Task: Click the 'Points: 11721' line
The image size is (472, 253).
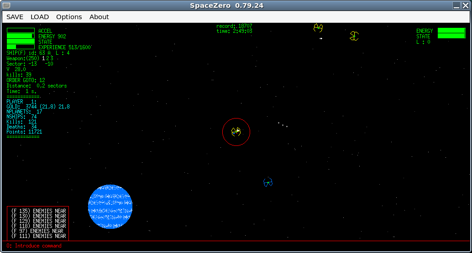Action: 24,132
